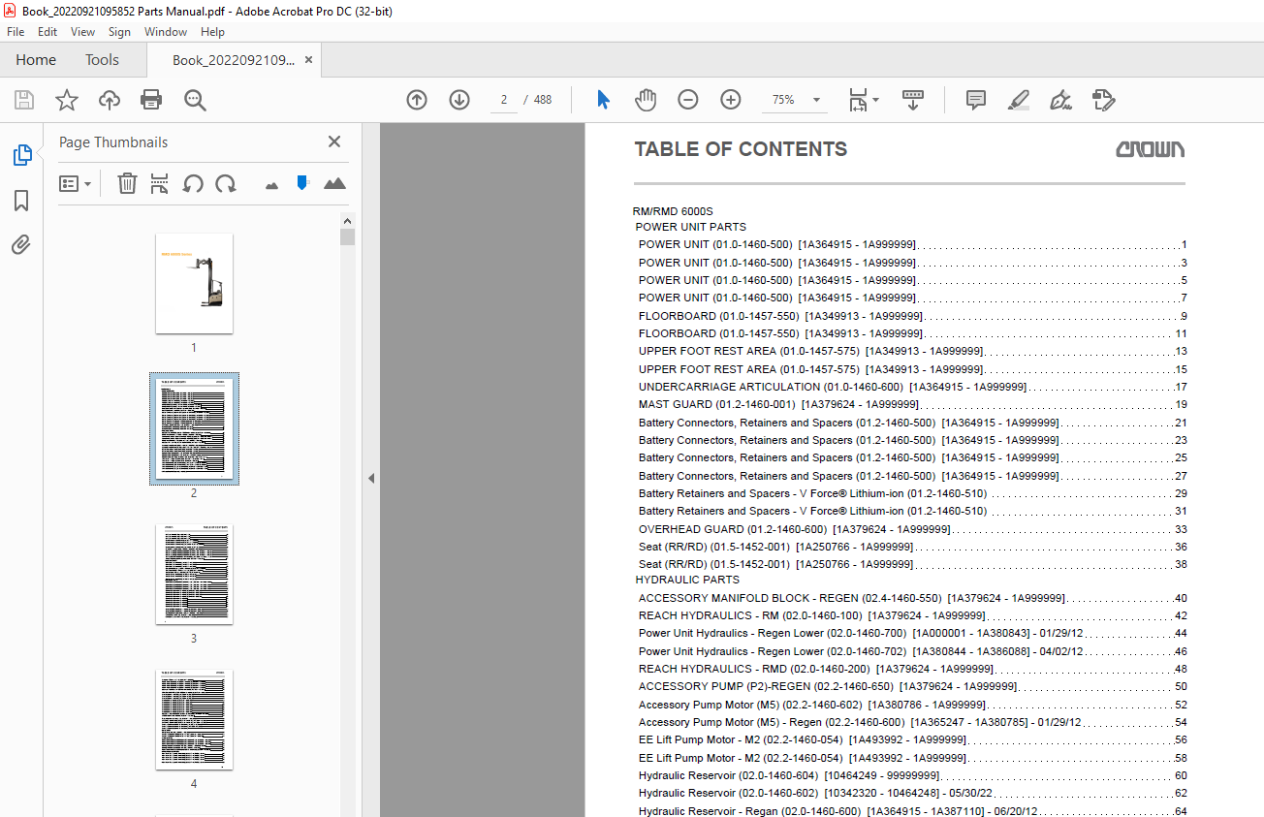
Task: Switch to the Tools tab
Action: point(102,60)
